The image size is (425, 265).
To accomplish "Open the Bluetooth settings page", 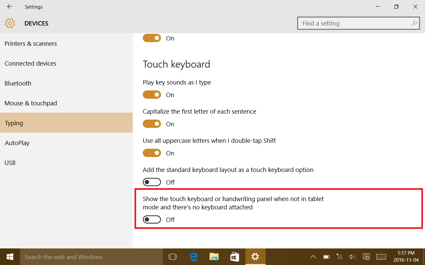I will coord(18,83).
